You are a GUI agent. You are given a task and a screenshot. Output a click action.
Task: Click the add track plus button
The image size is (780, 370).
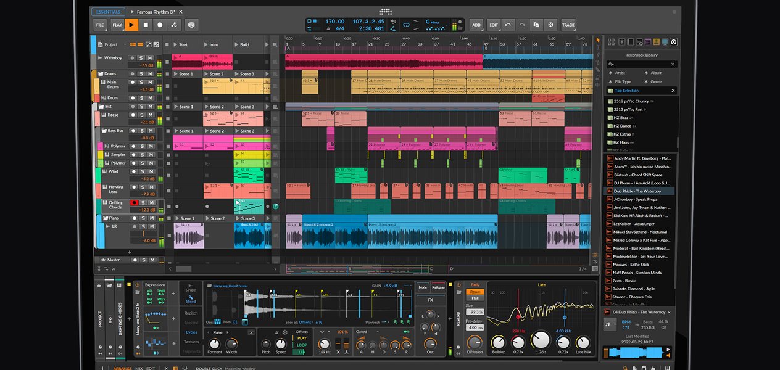pyautogui.click(x=129, y=252)
